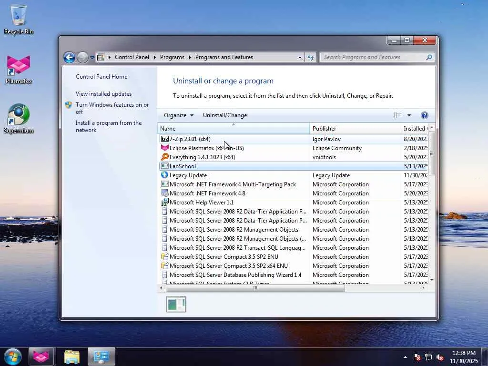Click the disabled Forward navigation button
This screenshot has height=366, width=488.
(82, 57)
